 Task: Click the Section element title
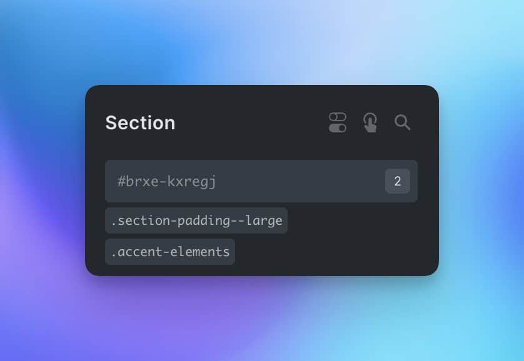tap(140, 122)
